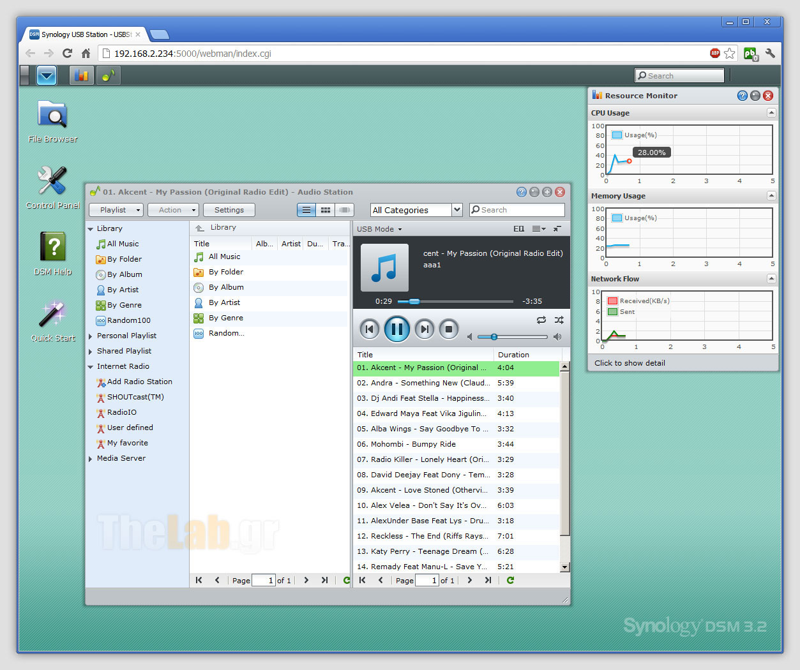Image resolution: width=800 pixels, height=670 pixels.
Task: Stop playback
Action: 449,329
